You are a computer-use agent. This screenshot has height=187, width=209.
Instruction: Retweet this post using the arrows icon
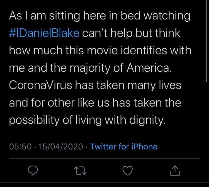tap(81, 170)
